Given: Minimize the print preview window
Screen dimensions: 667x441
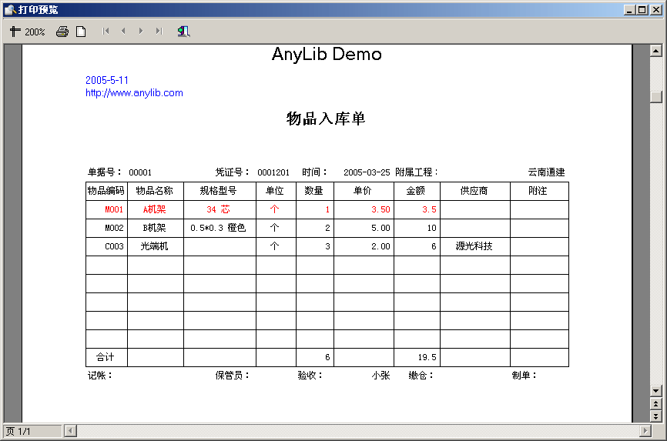Looking at the screenshot, I should (x=629, y=9).
